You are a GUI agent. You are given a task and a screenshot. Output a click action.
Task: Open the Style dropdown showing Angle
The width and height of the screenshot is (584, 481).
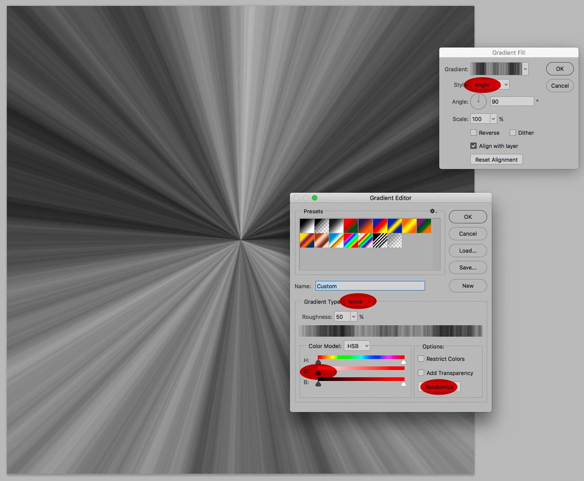[x=490, y=85]
